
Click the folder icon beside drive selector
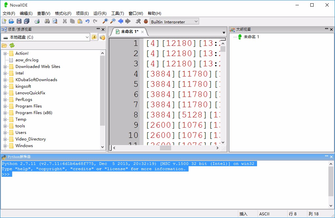coord(94,37)
